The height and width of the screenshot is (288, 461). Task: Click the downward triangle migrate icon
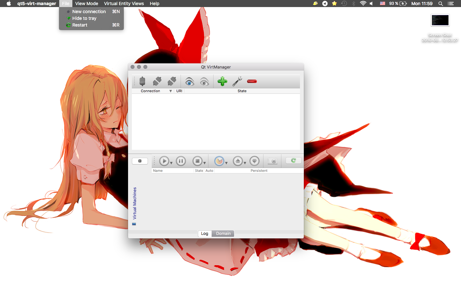point(255,161)
